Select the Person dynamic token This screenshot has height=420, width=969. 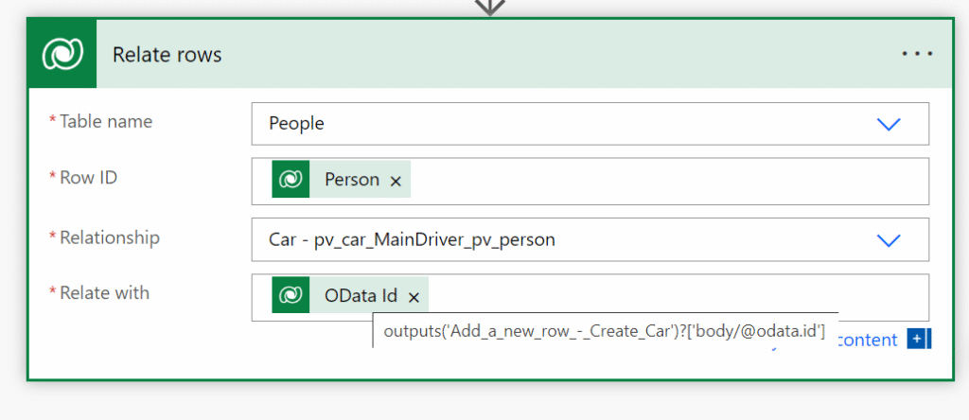pos(352,180)
